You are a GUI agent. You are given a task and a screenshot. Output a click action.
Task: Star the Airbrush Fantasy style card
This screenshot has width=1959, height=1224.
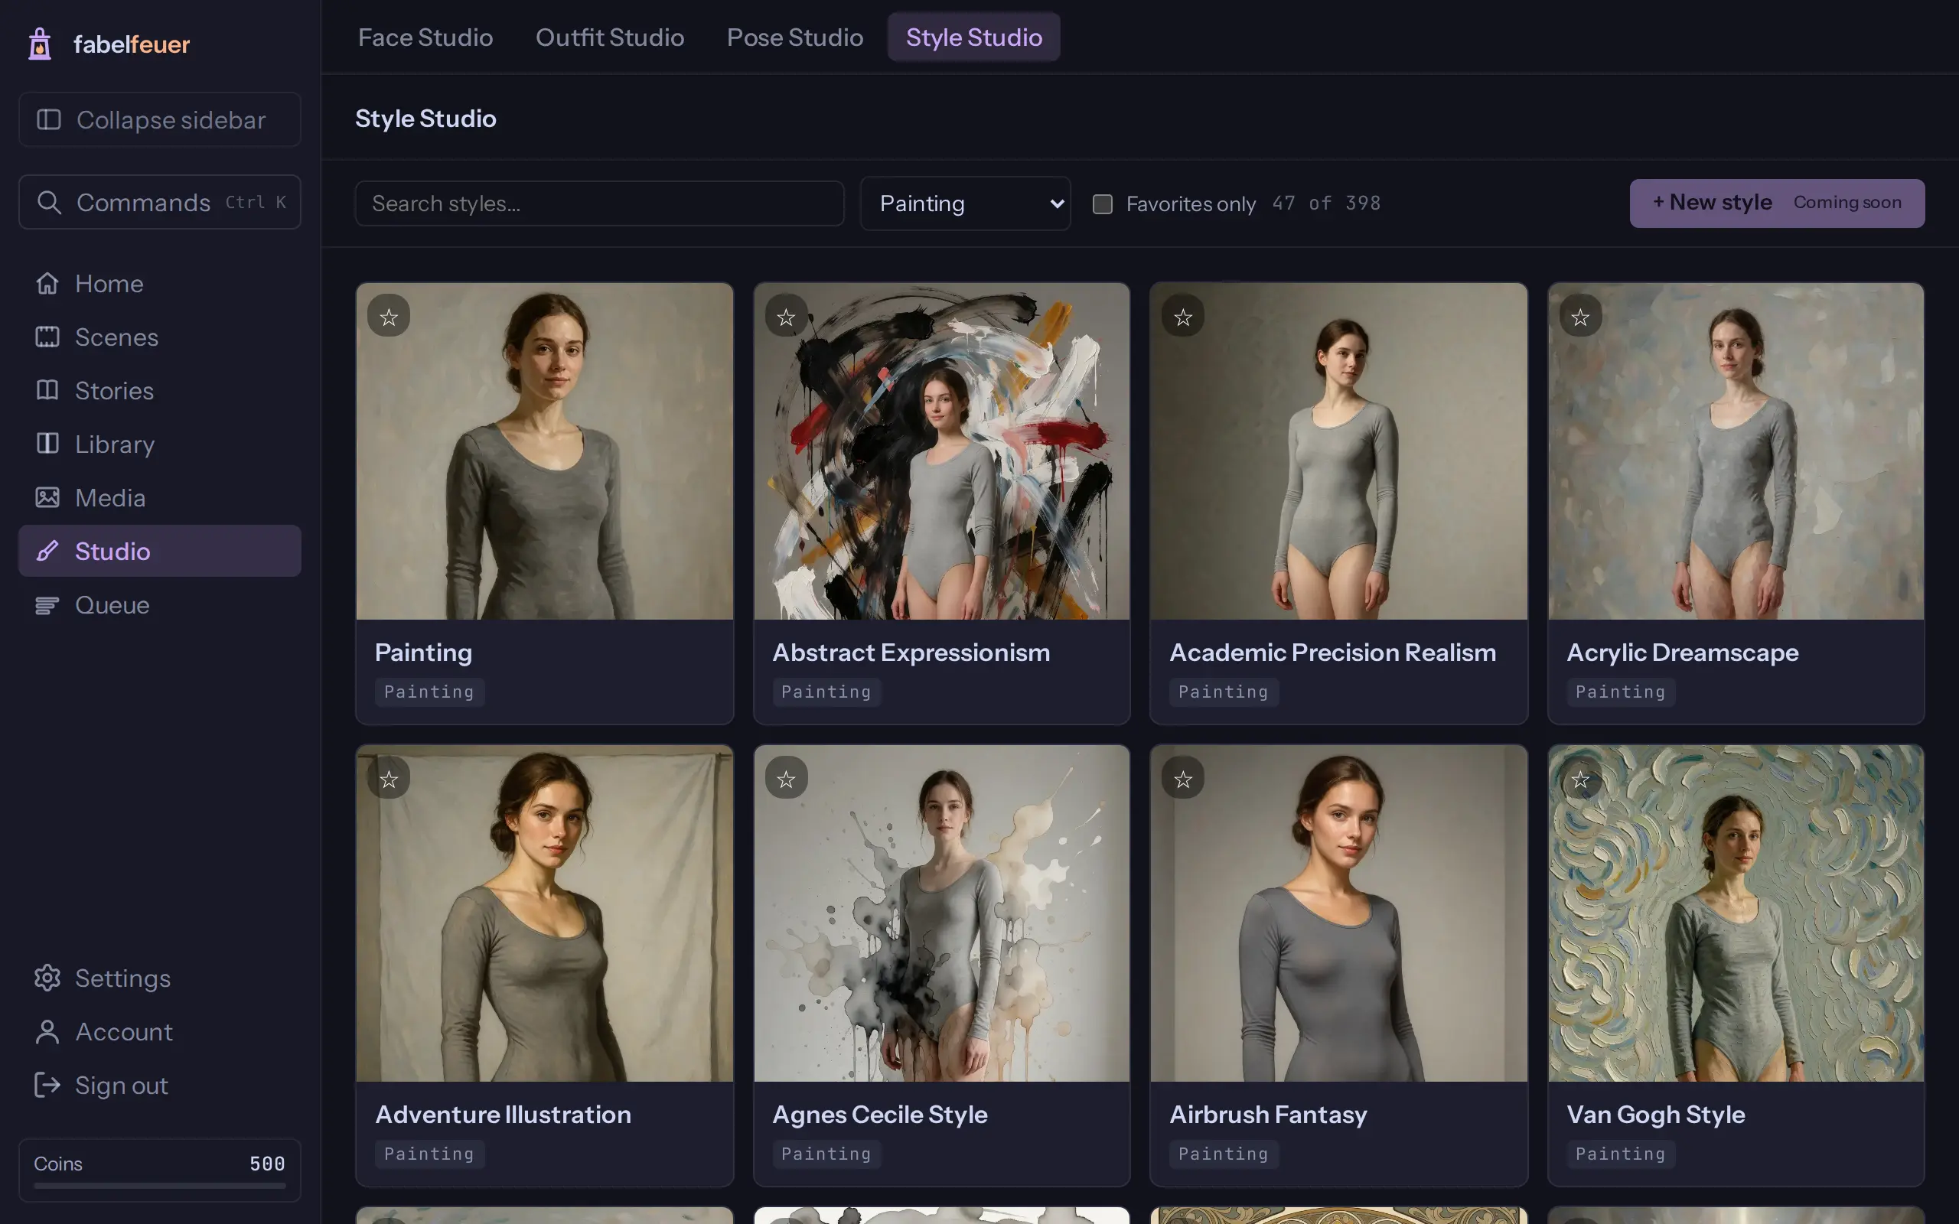[x=1183, y=779]
